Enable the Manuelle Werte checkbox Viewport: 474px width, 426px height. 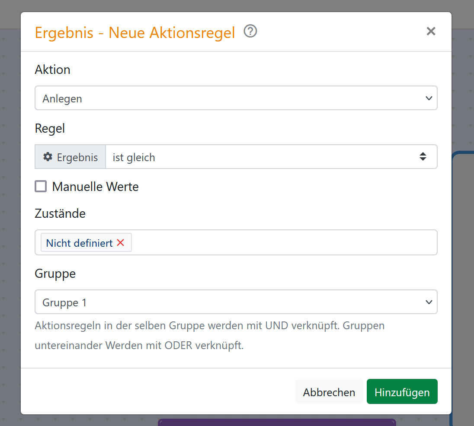tap(41, 186)
